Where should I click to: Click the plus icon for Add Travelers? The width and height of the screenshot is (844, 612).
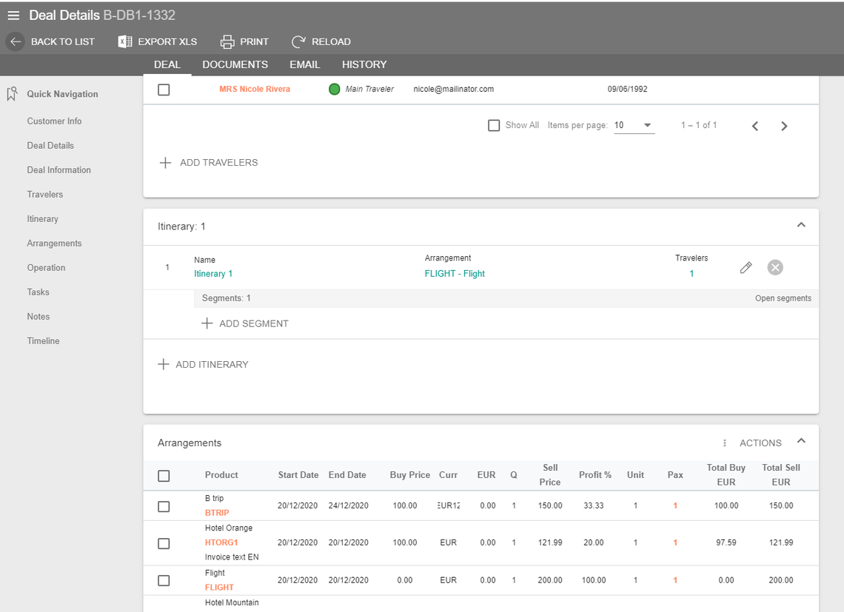point(165,163)
